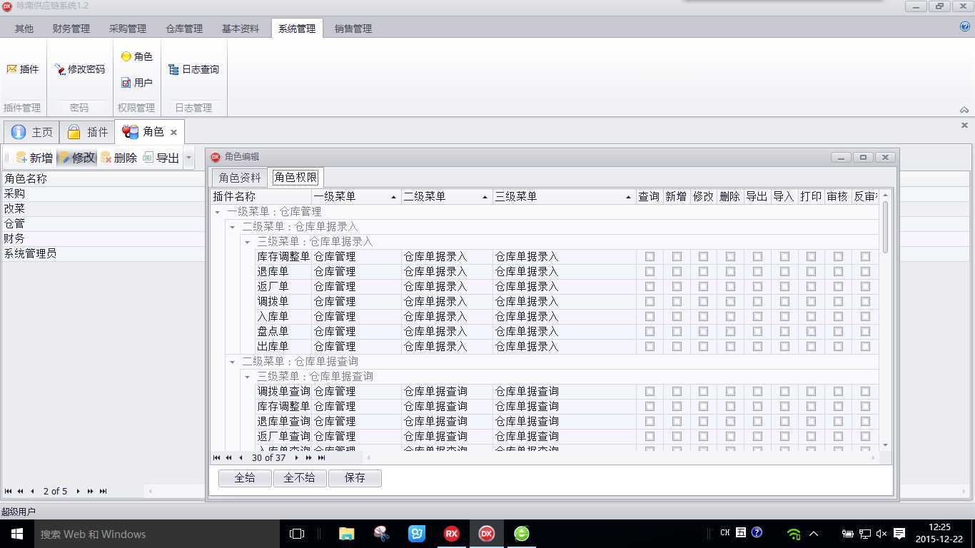Open the green taskbar app icon
Viewport: 975px width, 548px height.
click(522, 534)
